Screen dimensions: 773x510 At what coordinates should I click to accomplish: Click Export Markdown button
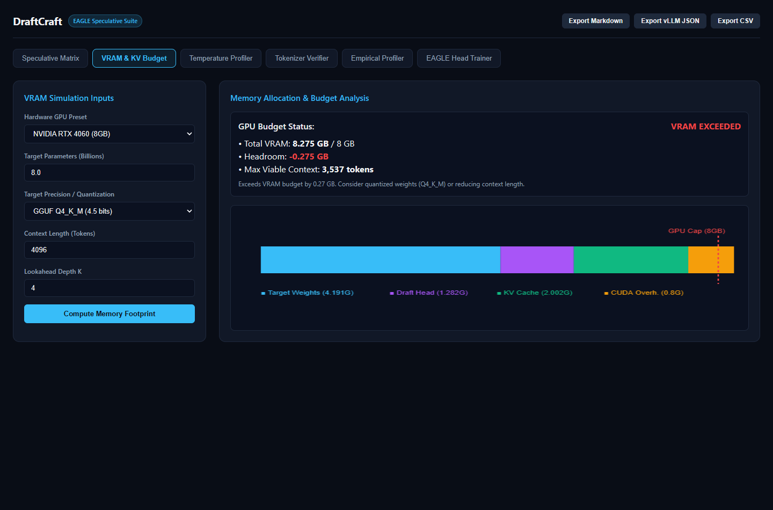pos(596,21)
